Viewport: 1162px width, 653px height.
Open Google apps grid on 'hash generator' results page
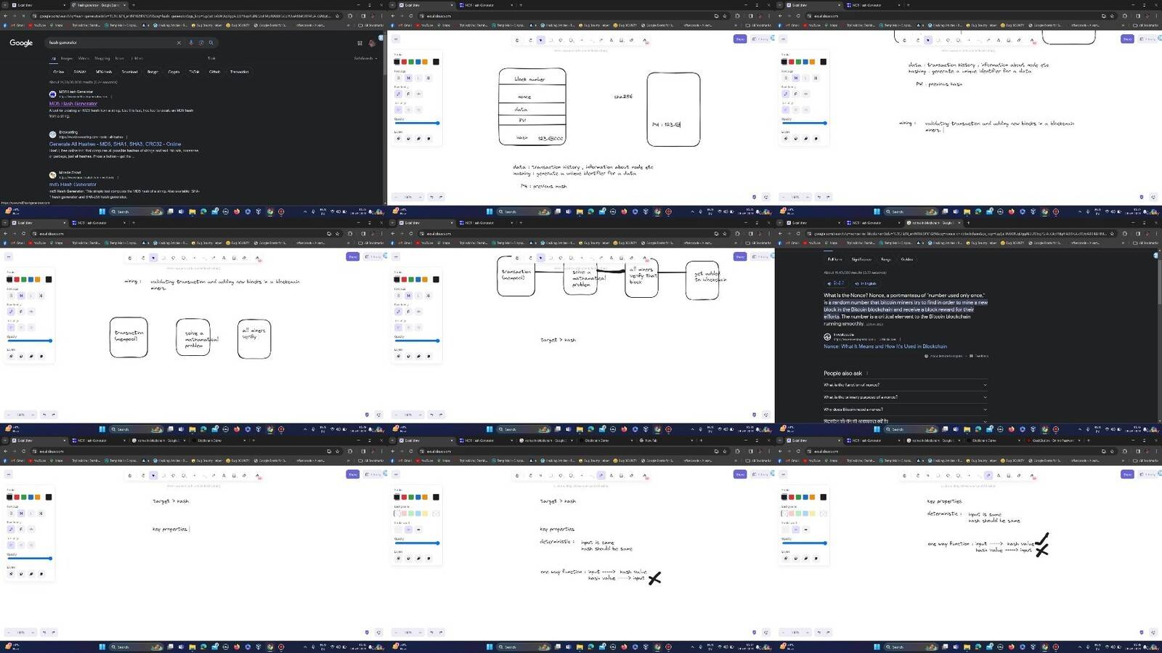pos(359,43)
